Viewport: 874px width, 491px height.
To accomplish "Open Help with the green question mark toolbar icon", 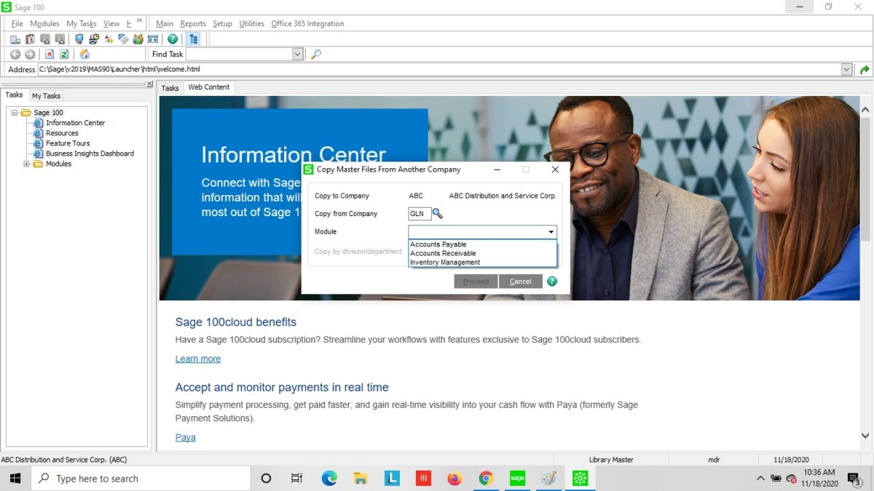I will pyautogui.click(x=171, y=39).
